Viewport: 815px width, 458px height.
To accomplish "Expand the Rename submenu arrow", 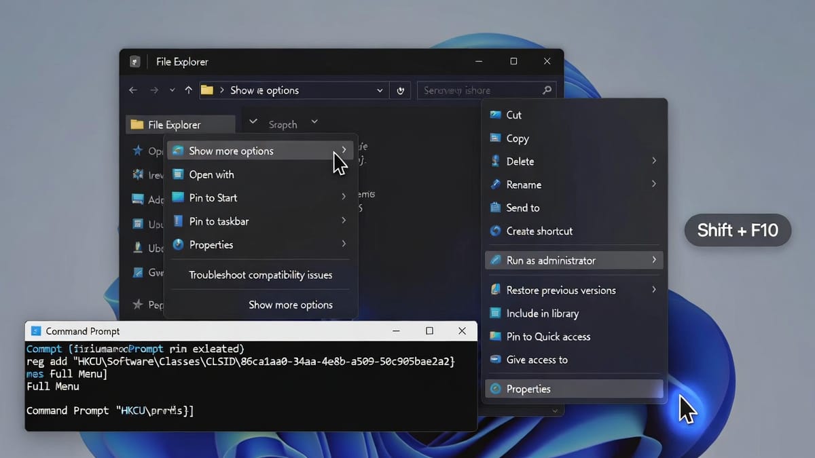I will click(654, 184).
